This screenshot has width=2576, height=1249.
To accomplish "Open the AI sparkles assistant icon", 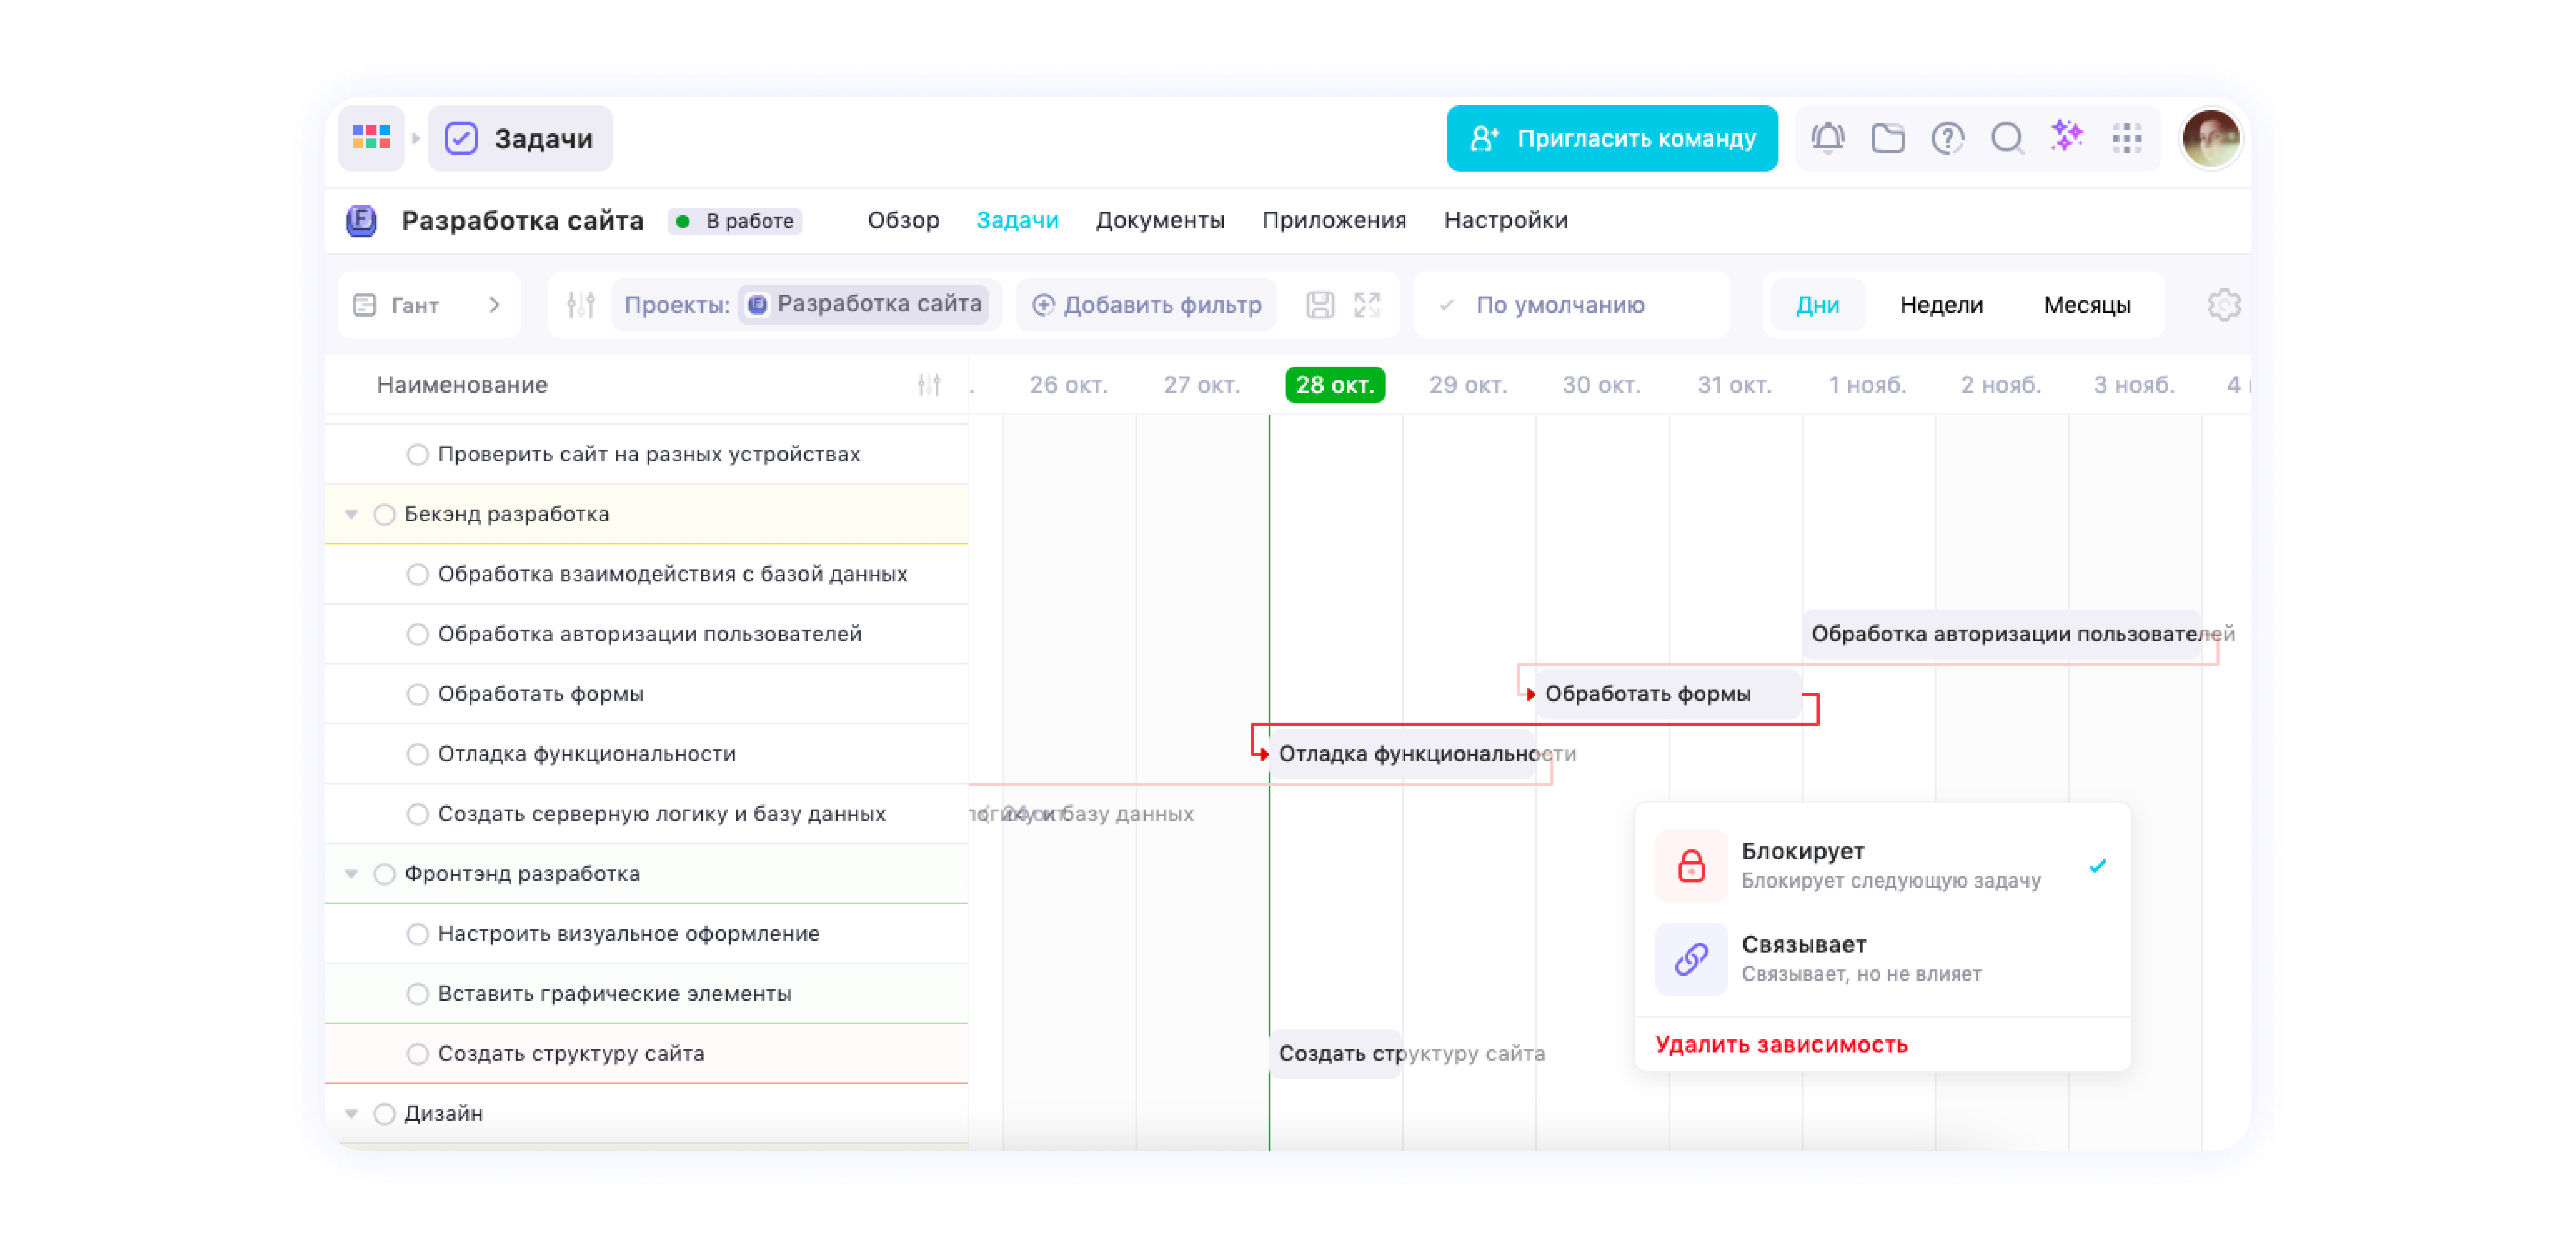I will (2067, 138).
